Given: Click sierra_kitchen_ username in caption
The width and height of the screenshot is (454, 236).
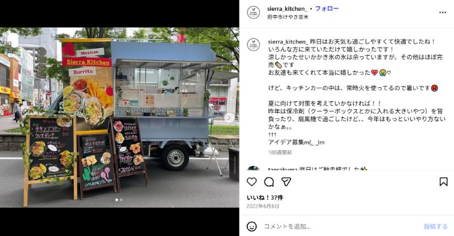Looking at the screenshot, I should [x=288, y=41].
